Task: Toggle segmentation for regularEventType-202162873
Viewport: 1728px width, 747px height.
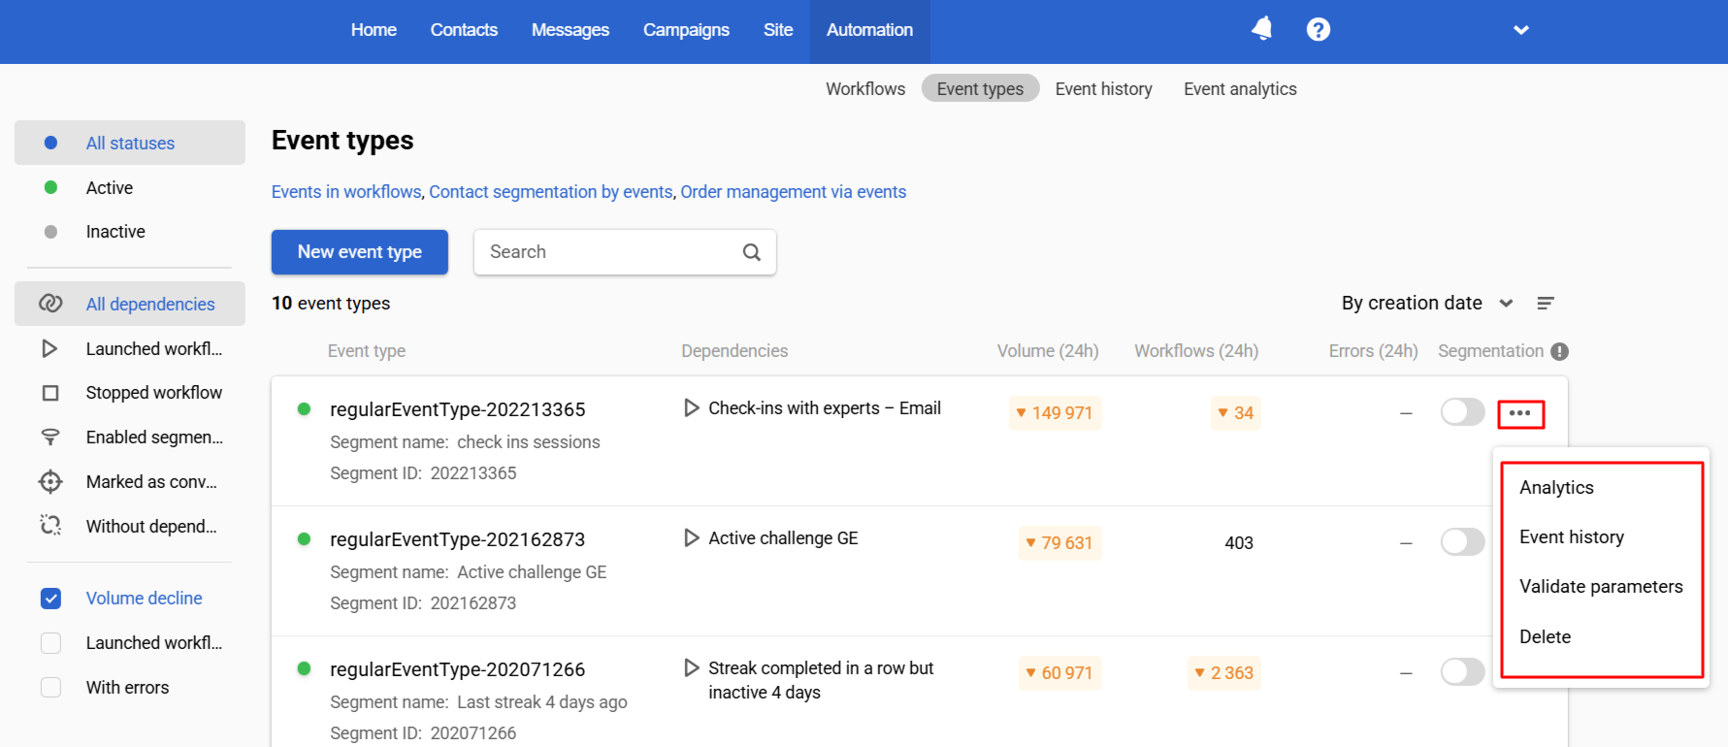Action: [x=1462, y=542]
